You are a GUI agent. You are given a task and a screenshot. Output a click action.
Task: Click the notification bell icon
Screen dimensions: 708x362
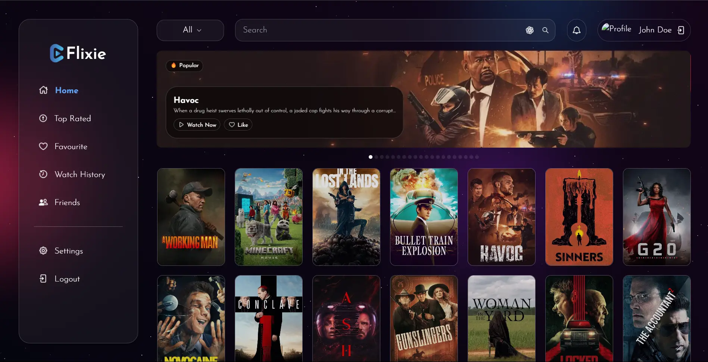[576, 30]
